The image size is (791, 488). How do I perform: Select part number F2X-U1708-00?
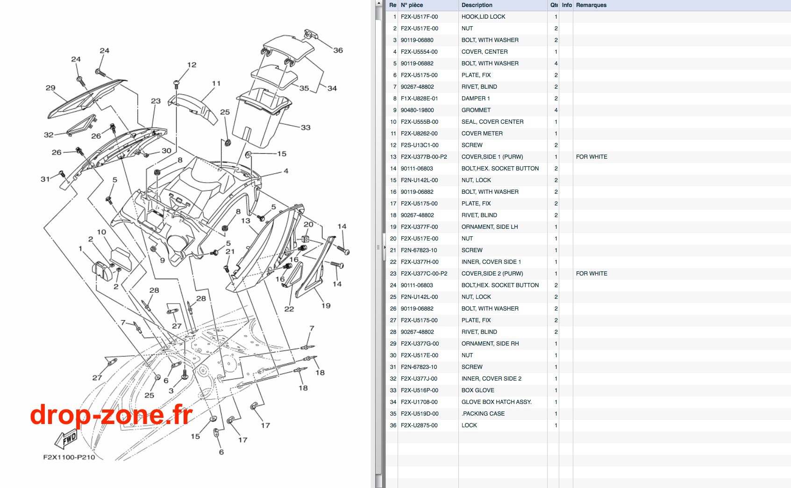[x=419, y=402]
